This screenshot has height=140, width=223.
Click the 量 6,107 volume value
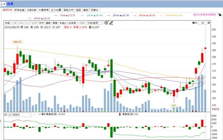94,27
